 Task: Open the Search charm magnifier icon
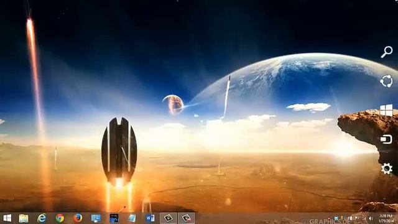point(387,52)
